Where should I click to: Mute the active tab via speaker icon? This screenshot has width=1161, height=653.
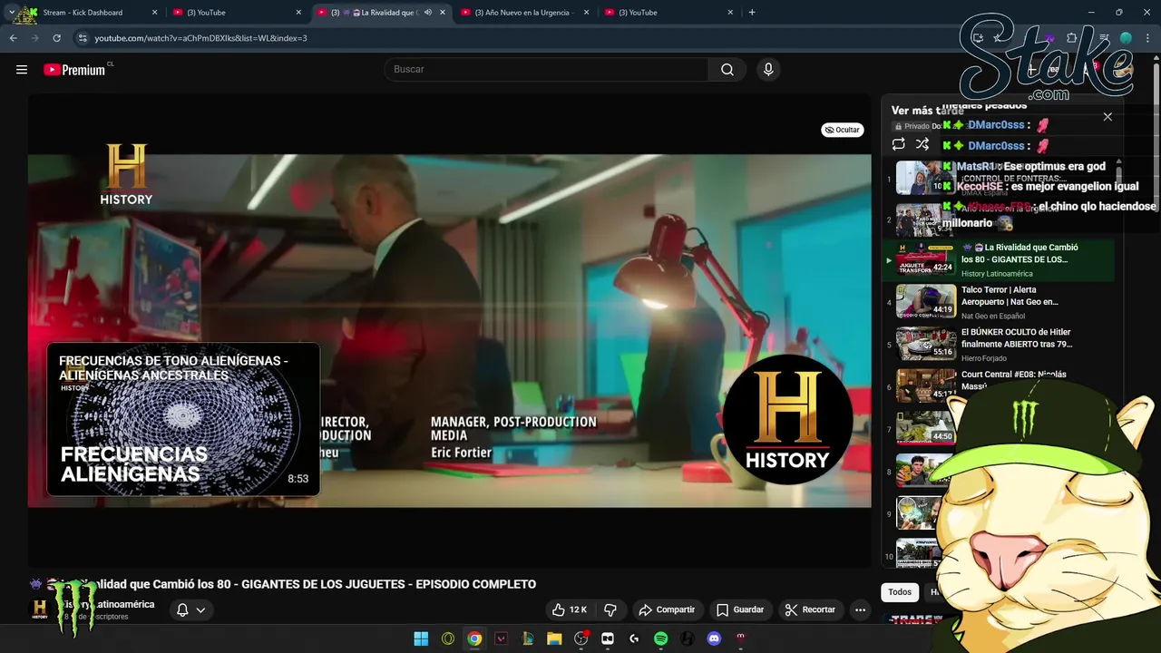428,13
